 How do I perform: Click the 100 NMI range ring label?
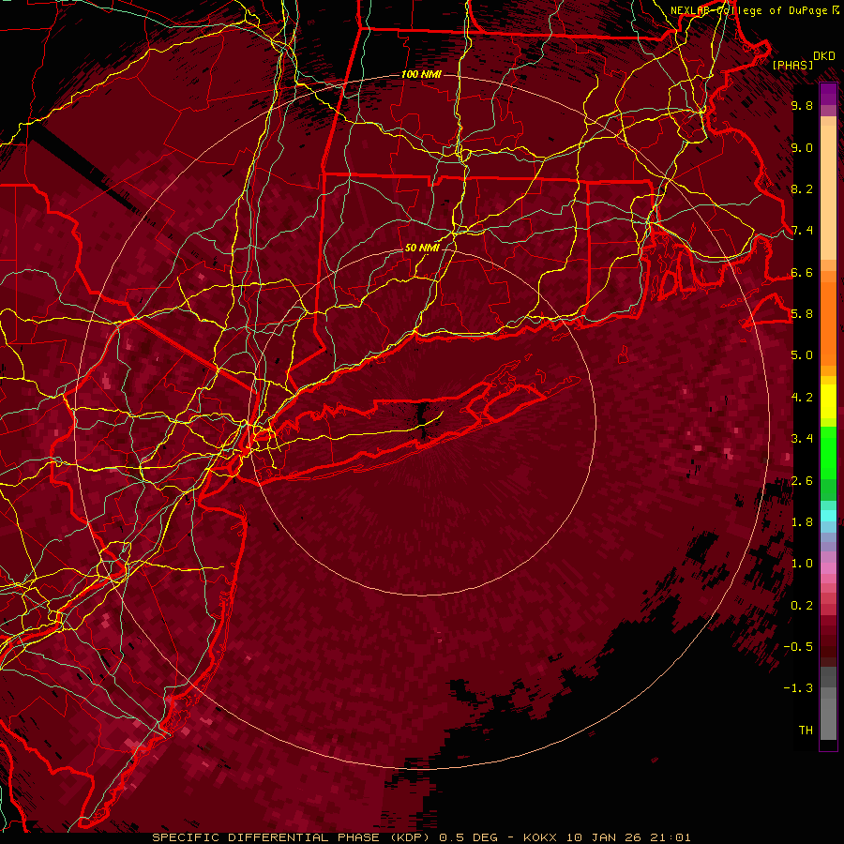(x=421, y=74)
